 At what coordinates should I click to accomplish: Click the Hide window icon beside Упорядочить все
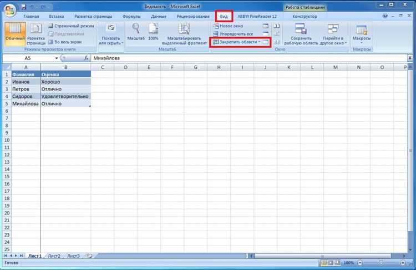point(265,34)
